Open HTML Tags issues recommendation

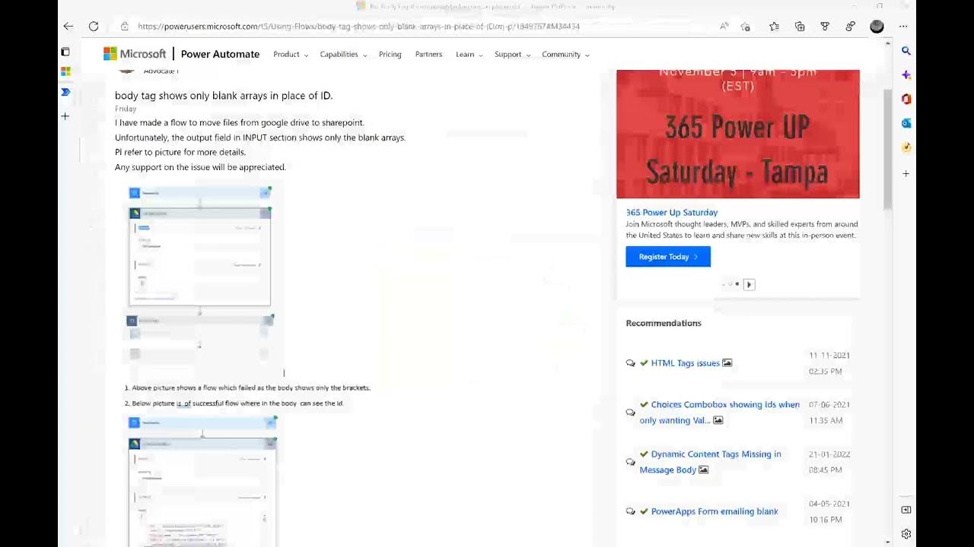point(685,363)
